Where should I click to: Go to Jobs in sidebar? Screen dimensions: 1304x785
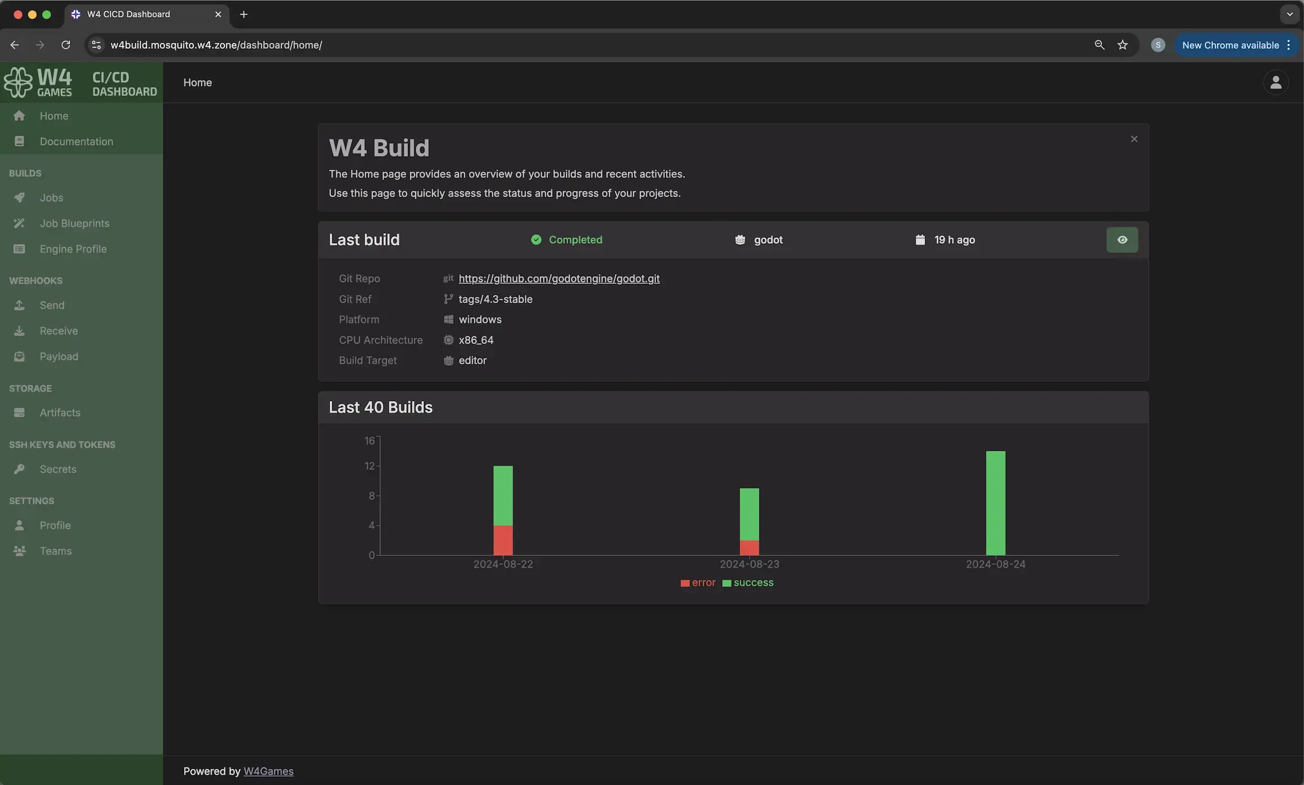click(81, 198)
